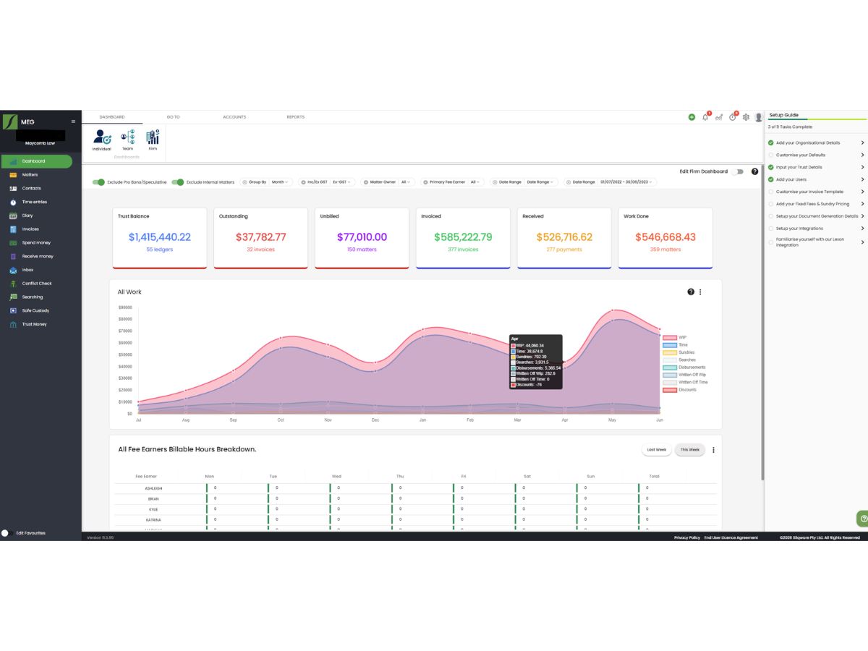Viewport: 868px width, 651px height.
Task: Open the Group By Month dropdown
Action: click(x=280, y=182)
